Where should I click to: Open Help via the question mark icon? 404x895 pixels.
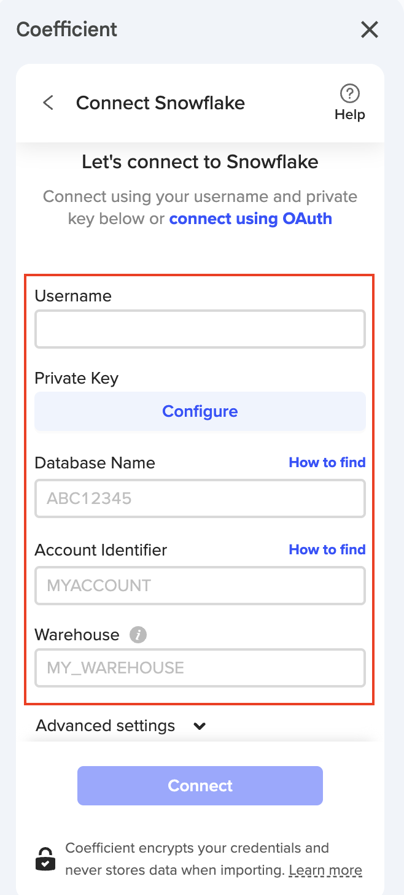pos(349,94)
